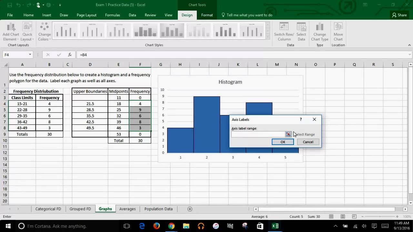This screenshot has height=232, width=413.
Task: Click Cancel in Axis Labels dialog
Action: [x=308, y=142]
